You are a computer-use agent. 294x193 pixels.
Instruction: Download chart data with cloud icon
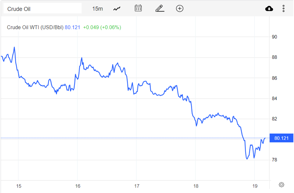click(269, 8)
